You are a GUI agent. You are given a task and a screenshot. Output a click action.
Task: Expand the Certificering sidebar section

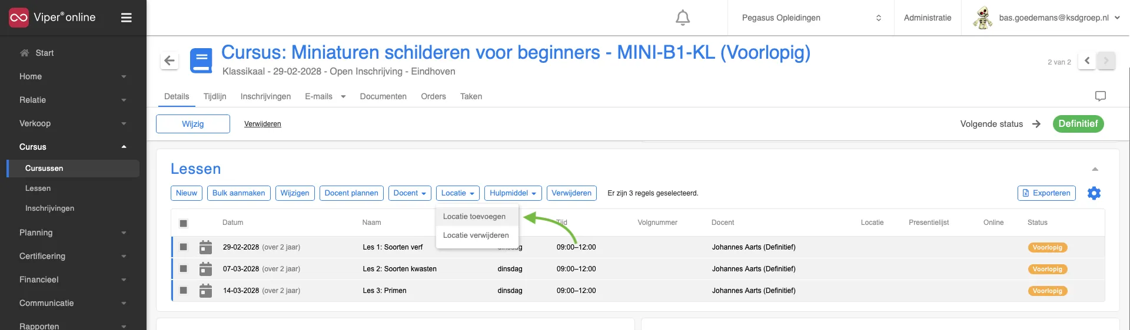pyautogui.click(x=73, y=256)
